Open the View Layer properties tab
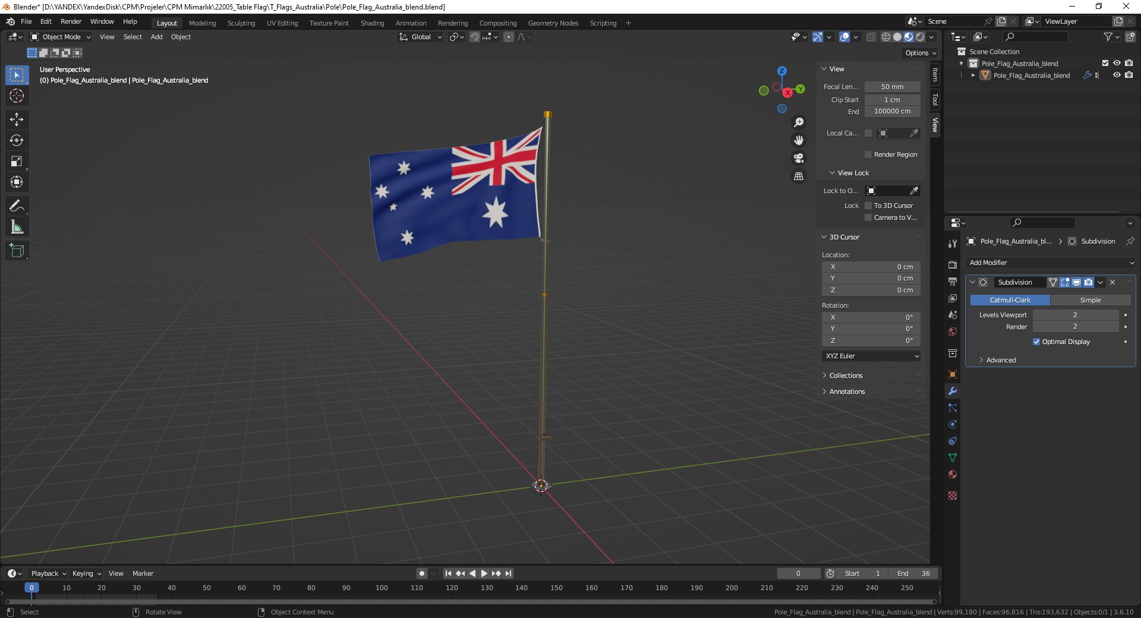Image resolution: width=1141 pixels, height=618 pixels. point(953,298)
